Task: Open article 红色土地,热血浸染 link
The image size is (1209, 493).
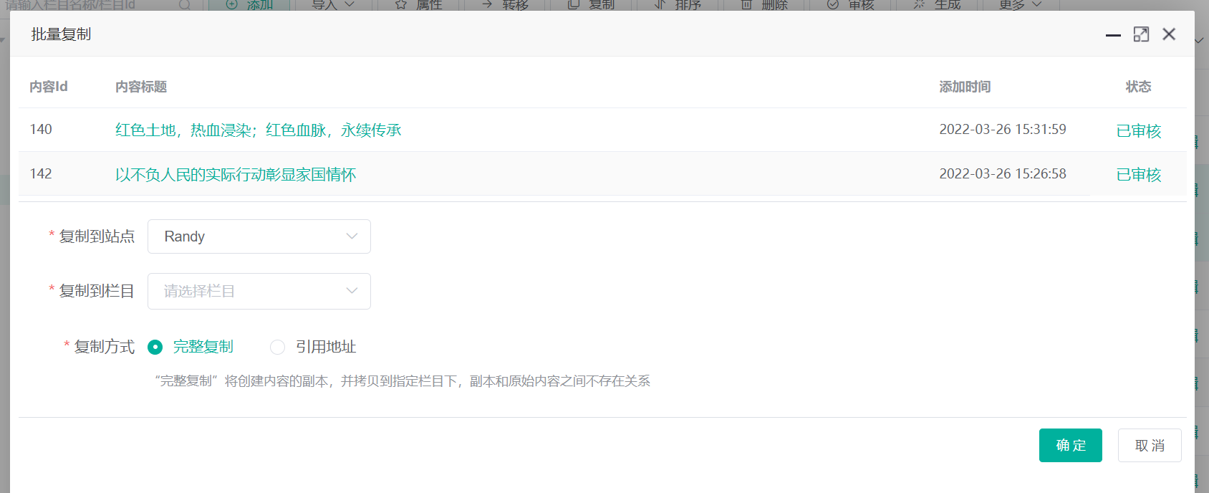Action: click(x=258, y=130)
